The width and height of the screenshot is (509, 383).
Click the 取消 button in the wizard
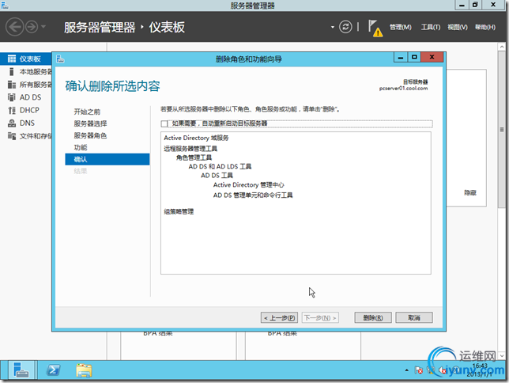414,317
